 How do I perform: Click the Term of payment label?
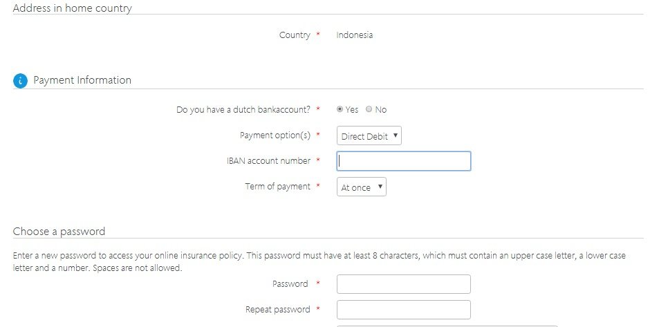[x=278, y=186]
